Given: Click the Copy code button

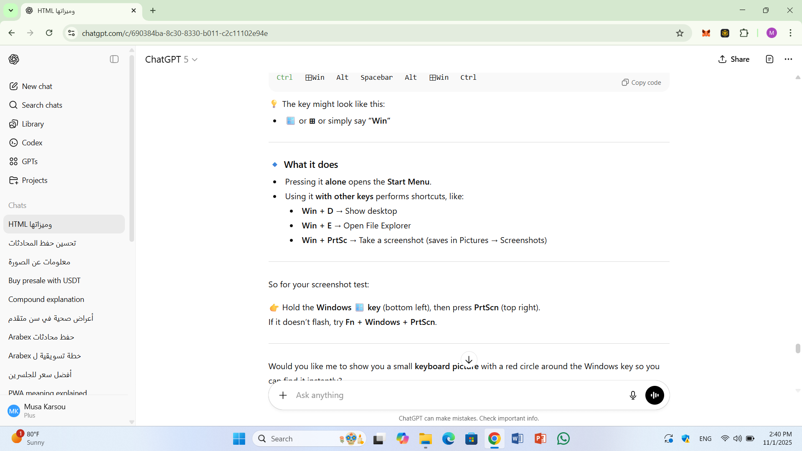Looking at the screenshot, I should 641,82.
